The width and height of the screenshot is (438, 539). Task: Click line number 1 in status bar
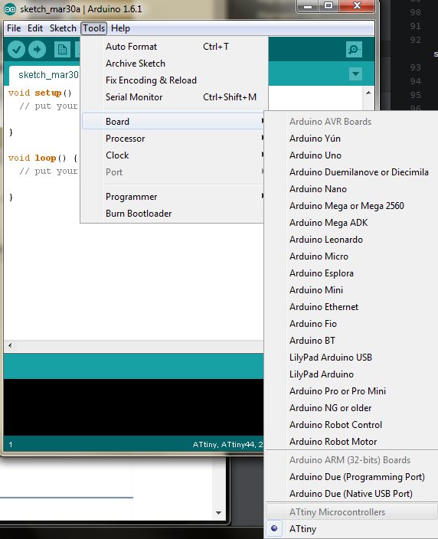10,445
